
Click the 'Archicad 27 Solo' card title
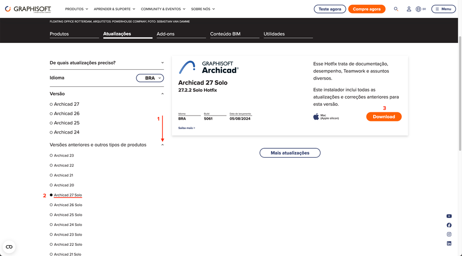tap(203, 83)
